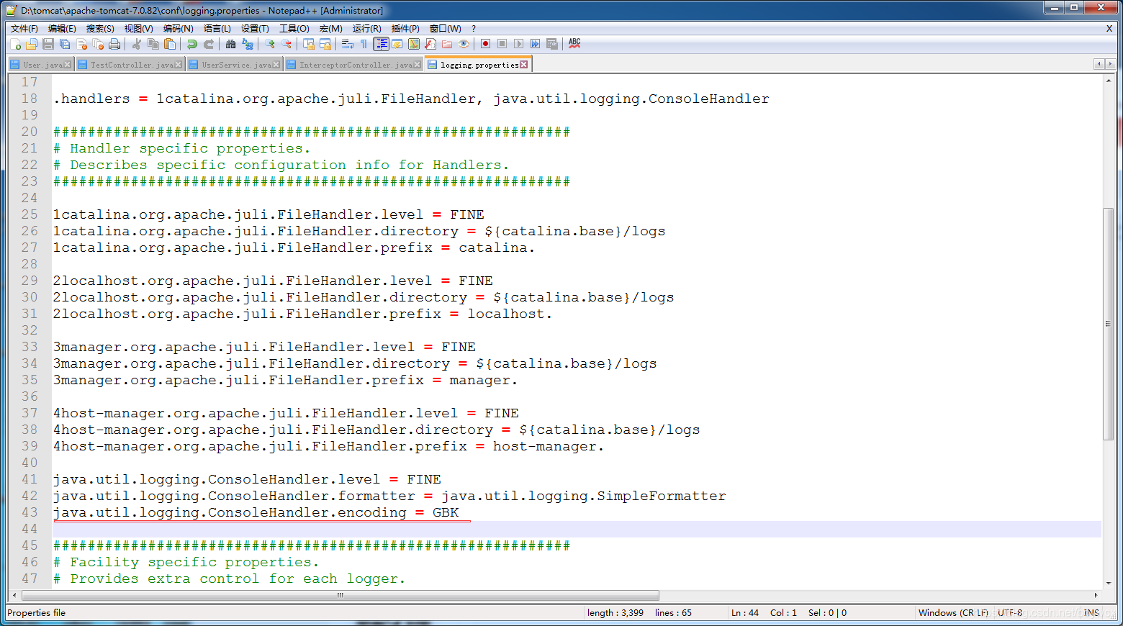Switch to the TestController.java tab
1123x626 pixels.
[x=130, y=65]
